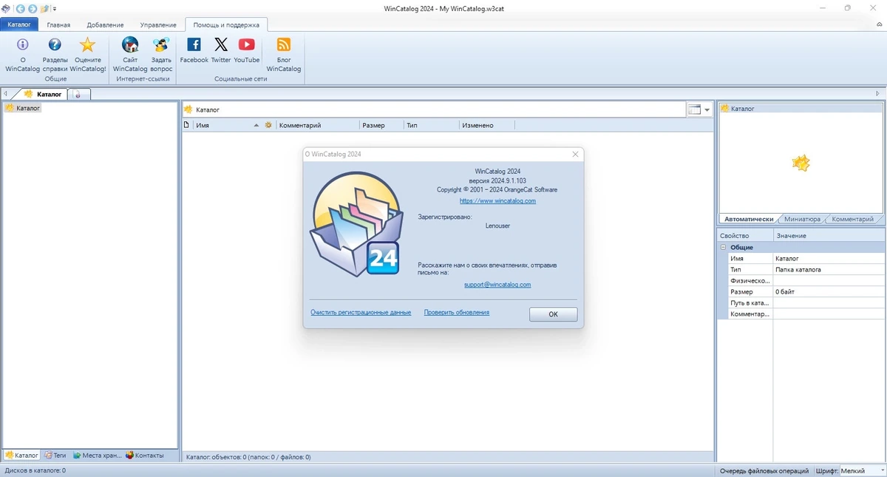Open the wincatalog.com website link

click(x=497, y=200)
